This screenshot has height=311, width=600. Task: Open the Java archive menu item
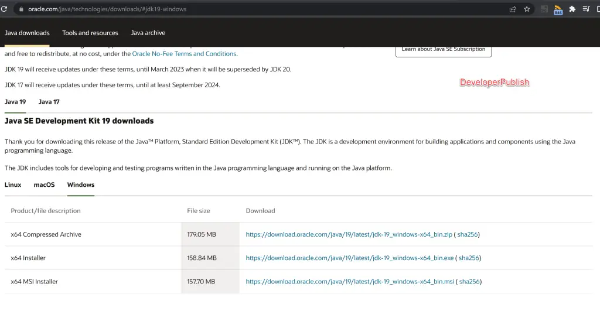coord(148,33)
